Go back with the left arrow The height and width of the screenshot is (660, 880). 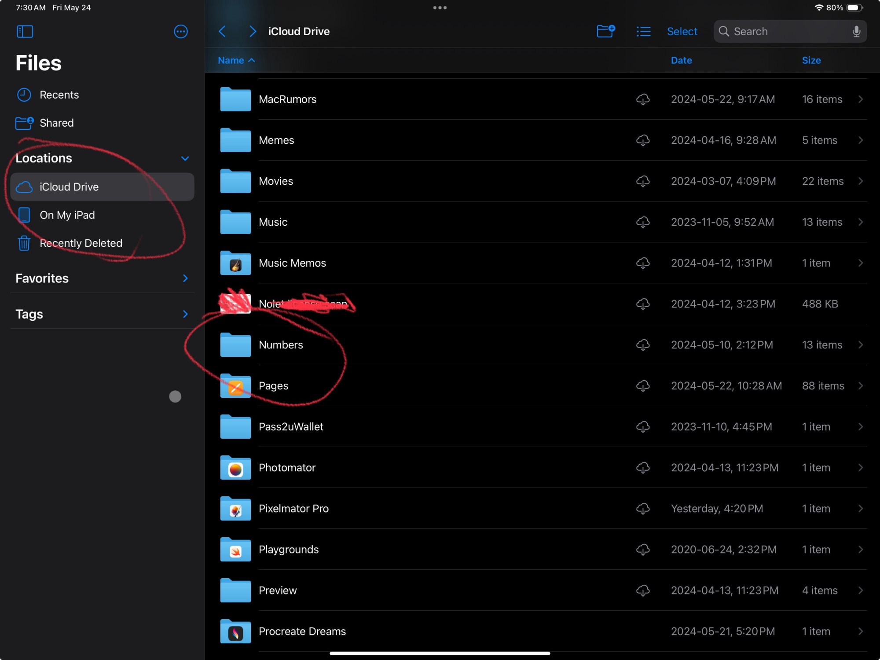coord(222,31)
